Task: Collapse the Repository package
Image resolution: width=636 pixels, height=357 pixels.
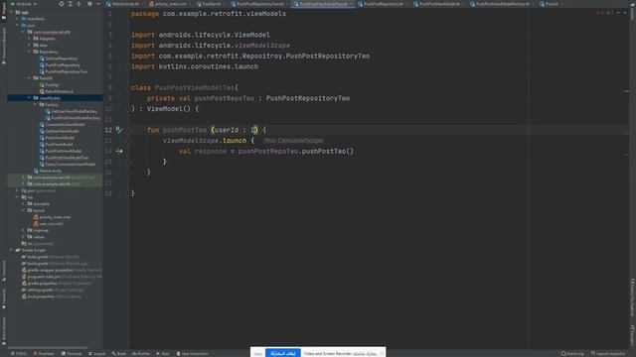Action: [x=29, y=52]
